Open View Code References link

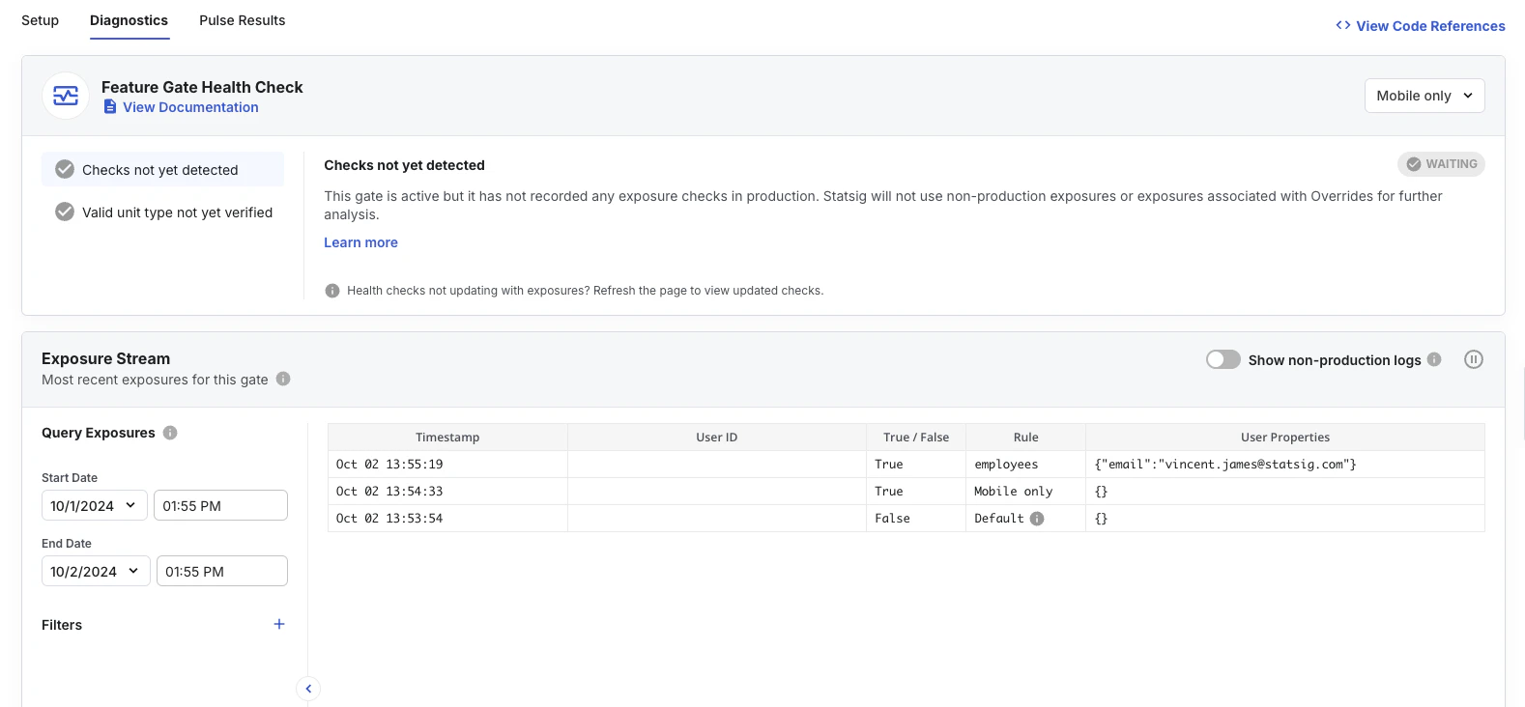coord(1430,26)
